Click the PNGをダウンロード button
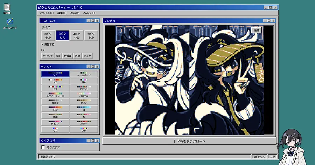This screenshot has width=315, height=165. tap(189, 141)
